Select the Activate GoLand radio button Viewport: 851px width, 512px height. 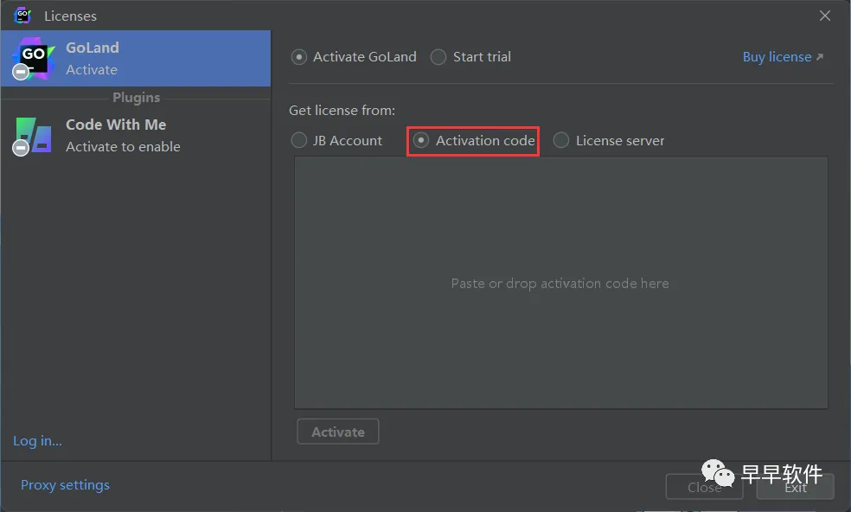(299, 57)
